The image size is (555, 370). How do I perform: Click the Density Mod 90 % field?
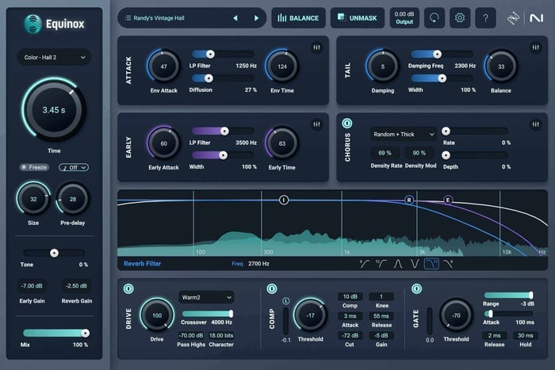pyautogui.click(x=419, y=153)
